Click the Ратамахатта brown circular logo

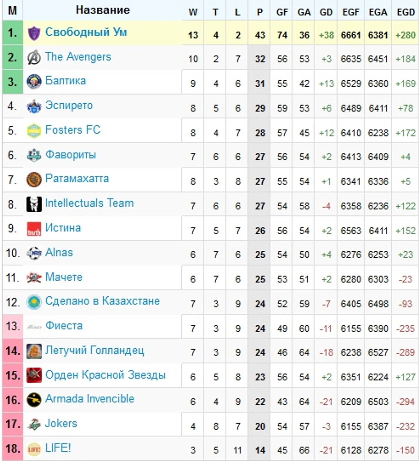(34, 180)
